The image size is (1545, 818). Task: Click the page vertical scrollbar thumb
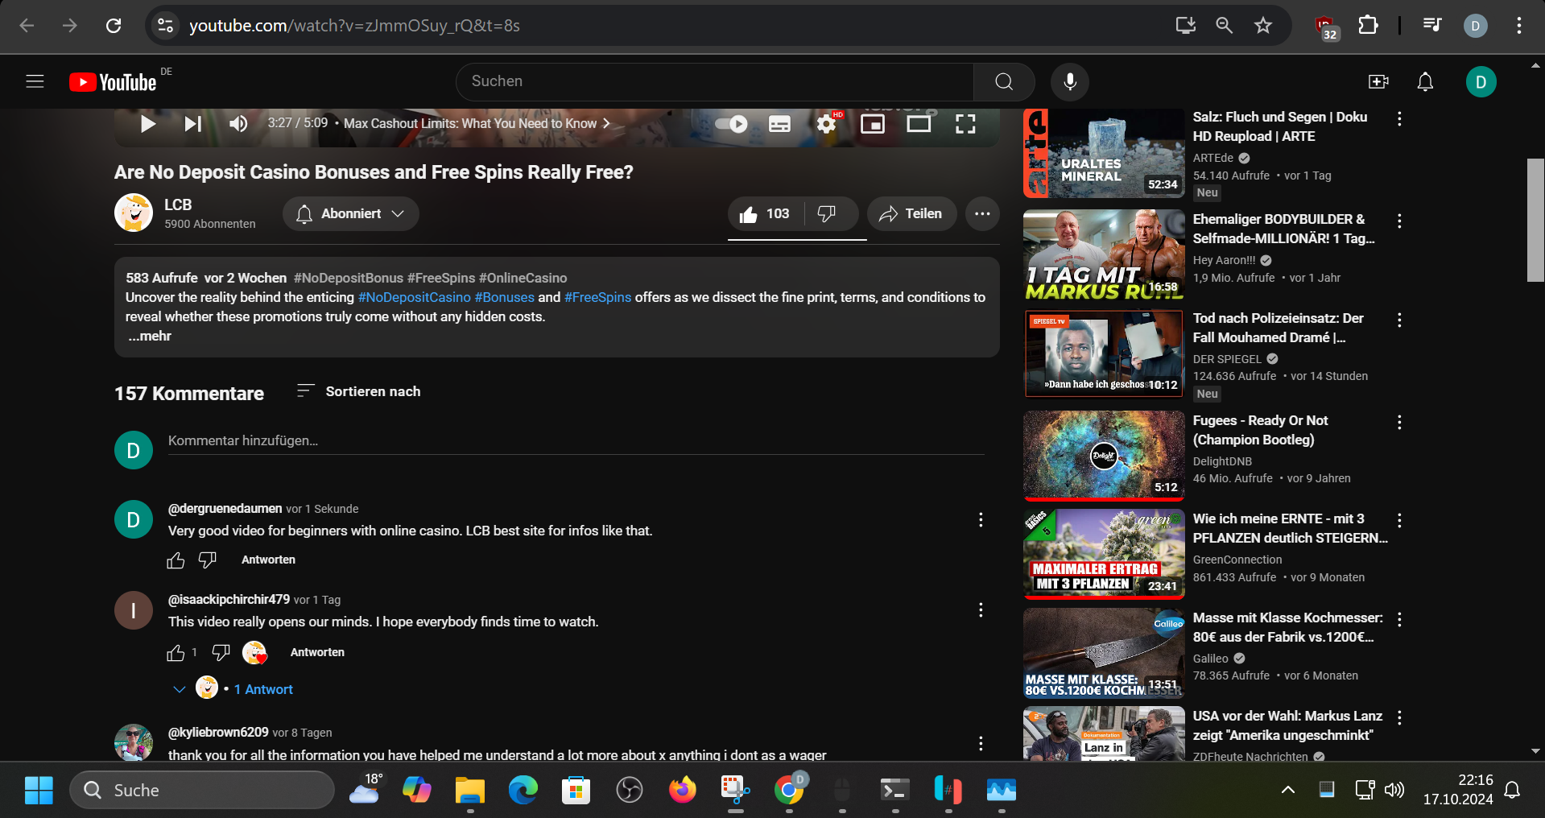coord(1535,220)
